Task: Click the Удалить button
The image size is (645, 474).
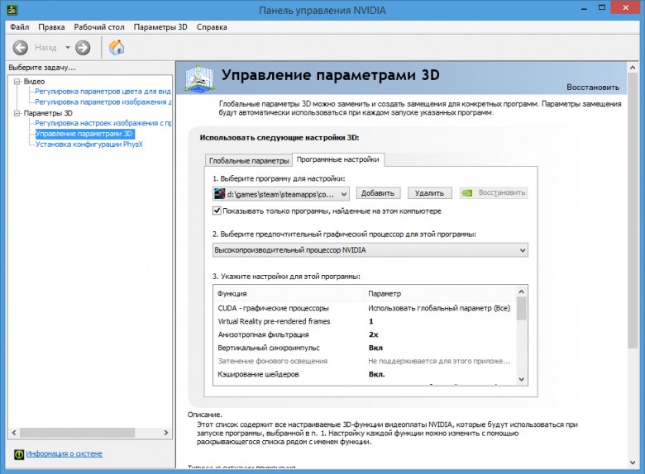Action: (430, 193)
